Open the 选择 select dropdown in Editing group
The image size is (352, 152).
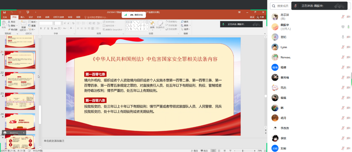186,29
